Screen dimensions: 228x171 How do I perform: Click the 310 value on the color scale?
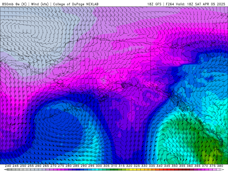114,166
